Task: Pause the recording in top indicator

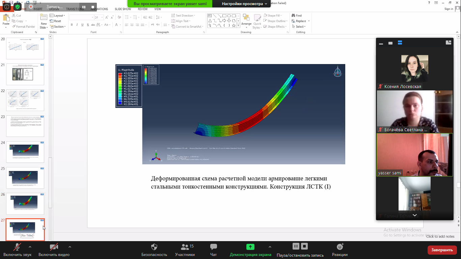Action: pos(84,7)
